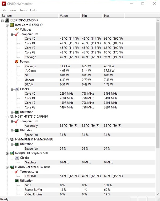
Task: Click the NVIDIA GeForce GTX 1070 card icon
Action: pos(12,167)
